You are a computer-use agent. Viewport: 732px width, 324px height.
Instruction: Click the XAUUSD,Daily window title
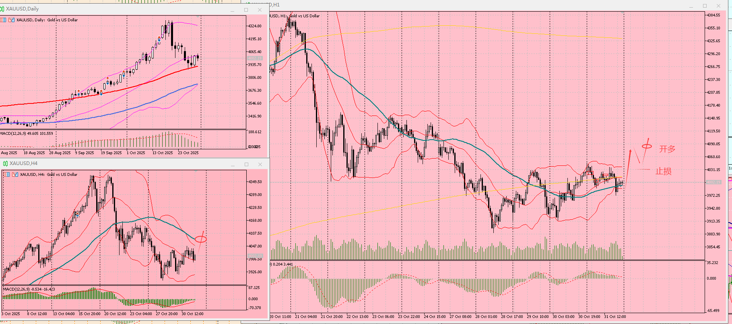pyautogui.click(x=23, y=9)
